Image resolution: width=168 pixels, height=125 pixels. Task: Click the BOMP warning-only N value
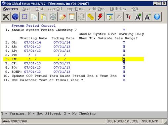(x=124, y=72)
